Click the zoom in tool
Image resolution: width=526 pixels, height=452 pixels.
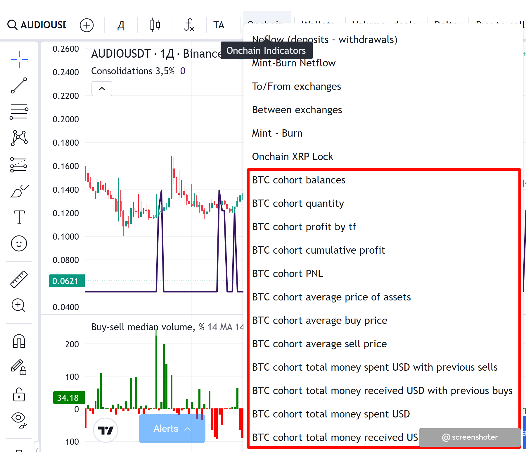[18, 305]
